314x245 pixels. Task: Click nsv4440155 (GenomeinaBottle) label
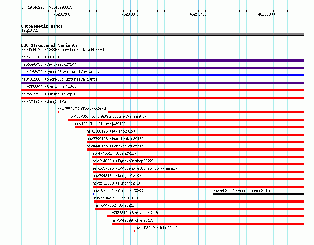pos(116,146)
